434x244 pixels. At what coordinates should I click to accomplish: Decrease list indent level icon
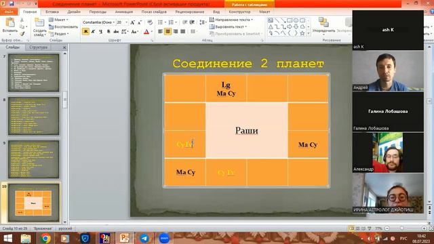pos(185,22)
